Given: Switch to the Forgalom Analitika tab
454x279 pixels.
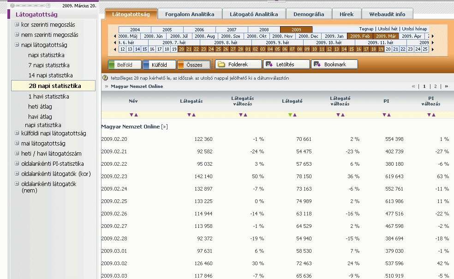Looking at the screenshot, I should point(190,14).
